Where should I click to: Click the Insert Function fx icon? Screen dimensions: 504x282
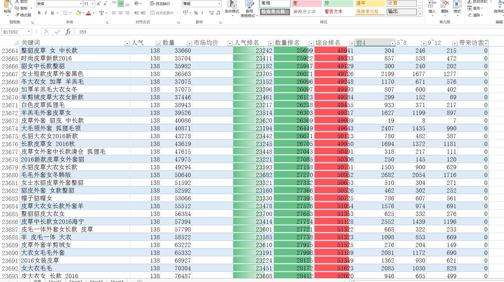pyautogui.click(x=68, y=32)
